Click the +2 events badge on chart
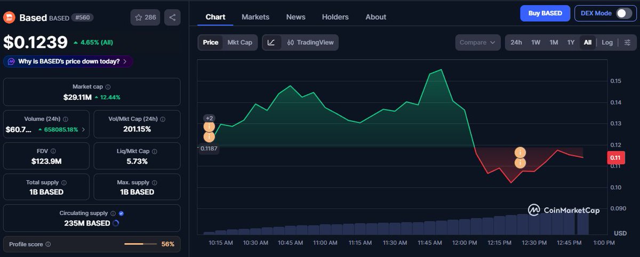Viewport: 640px width, 257px height. tap(209, 118)
